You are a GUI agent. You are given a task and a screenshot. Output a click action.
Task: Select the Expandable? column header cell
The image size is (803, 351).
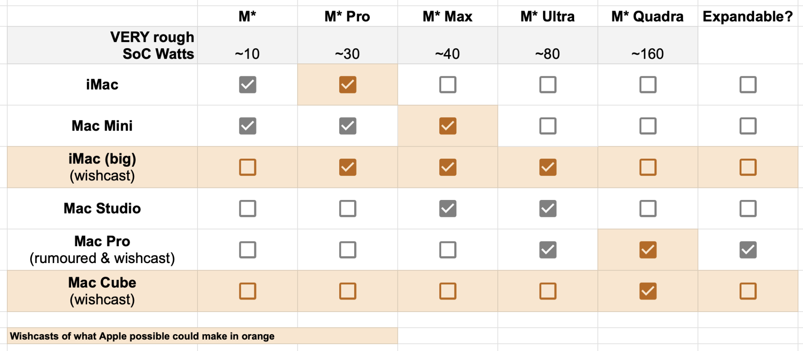click(x=748, y=16)
